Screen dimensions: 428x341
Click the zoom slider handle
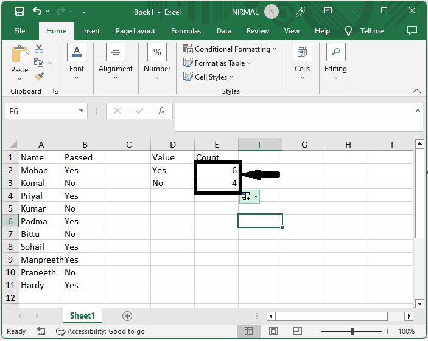pyautogui.click(x=352, y=331)
